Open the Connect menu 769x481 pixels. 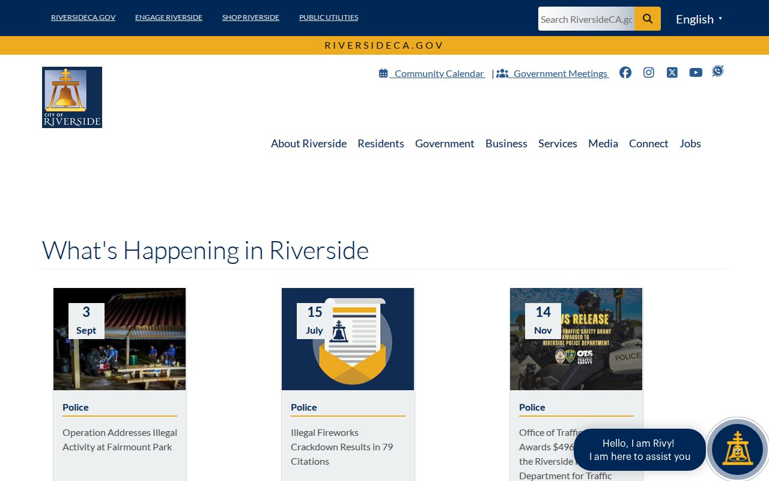tap(649, 143)
